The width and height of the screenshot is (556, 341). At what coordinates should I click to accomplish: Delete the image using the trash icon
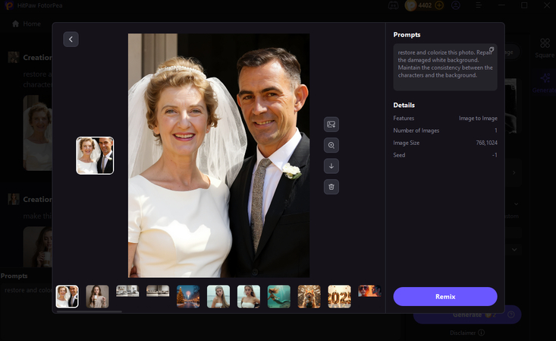click(x=331, y=187)
